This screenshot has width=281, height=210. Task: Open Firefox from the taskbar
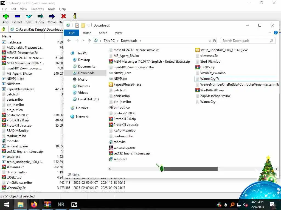pyautogui.click(x=34, y=205)
